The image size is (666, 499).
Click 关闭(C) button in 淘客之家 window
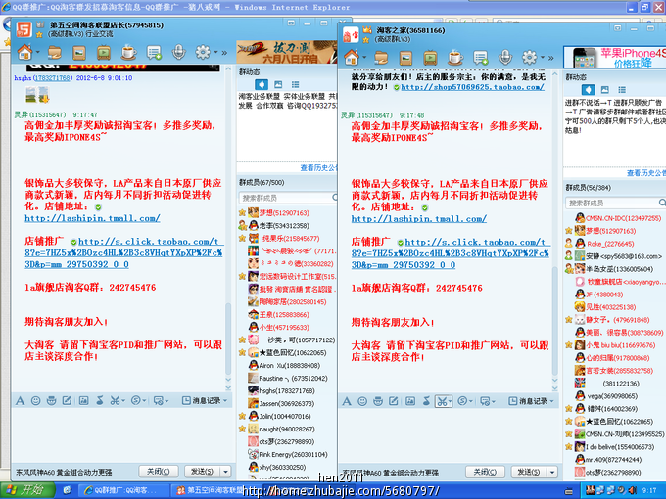pyautogui.click(x=485, y=472)
